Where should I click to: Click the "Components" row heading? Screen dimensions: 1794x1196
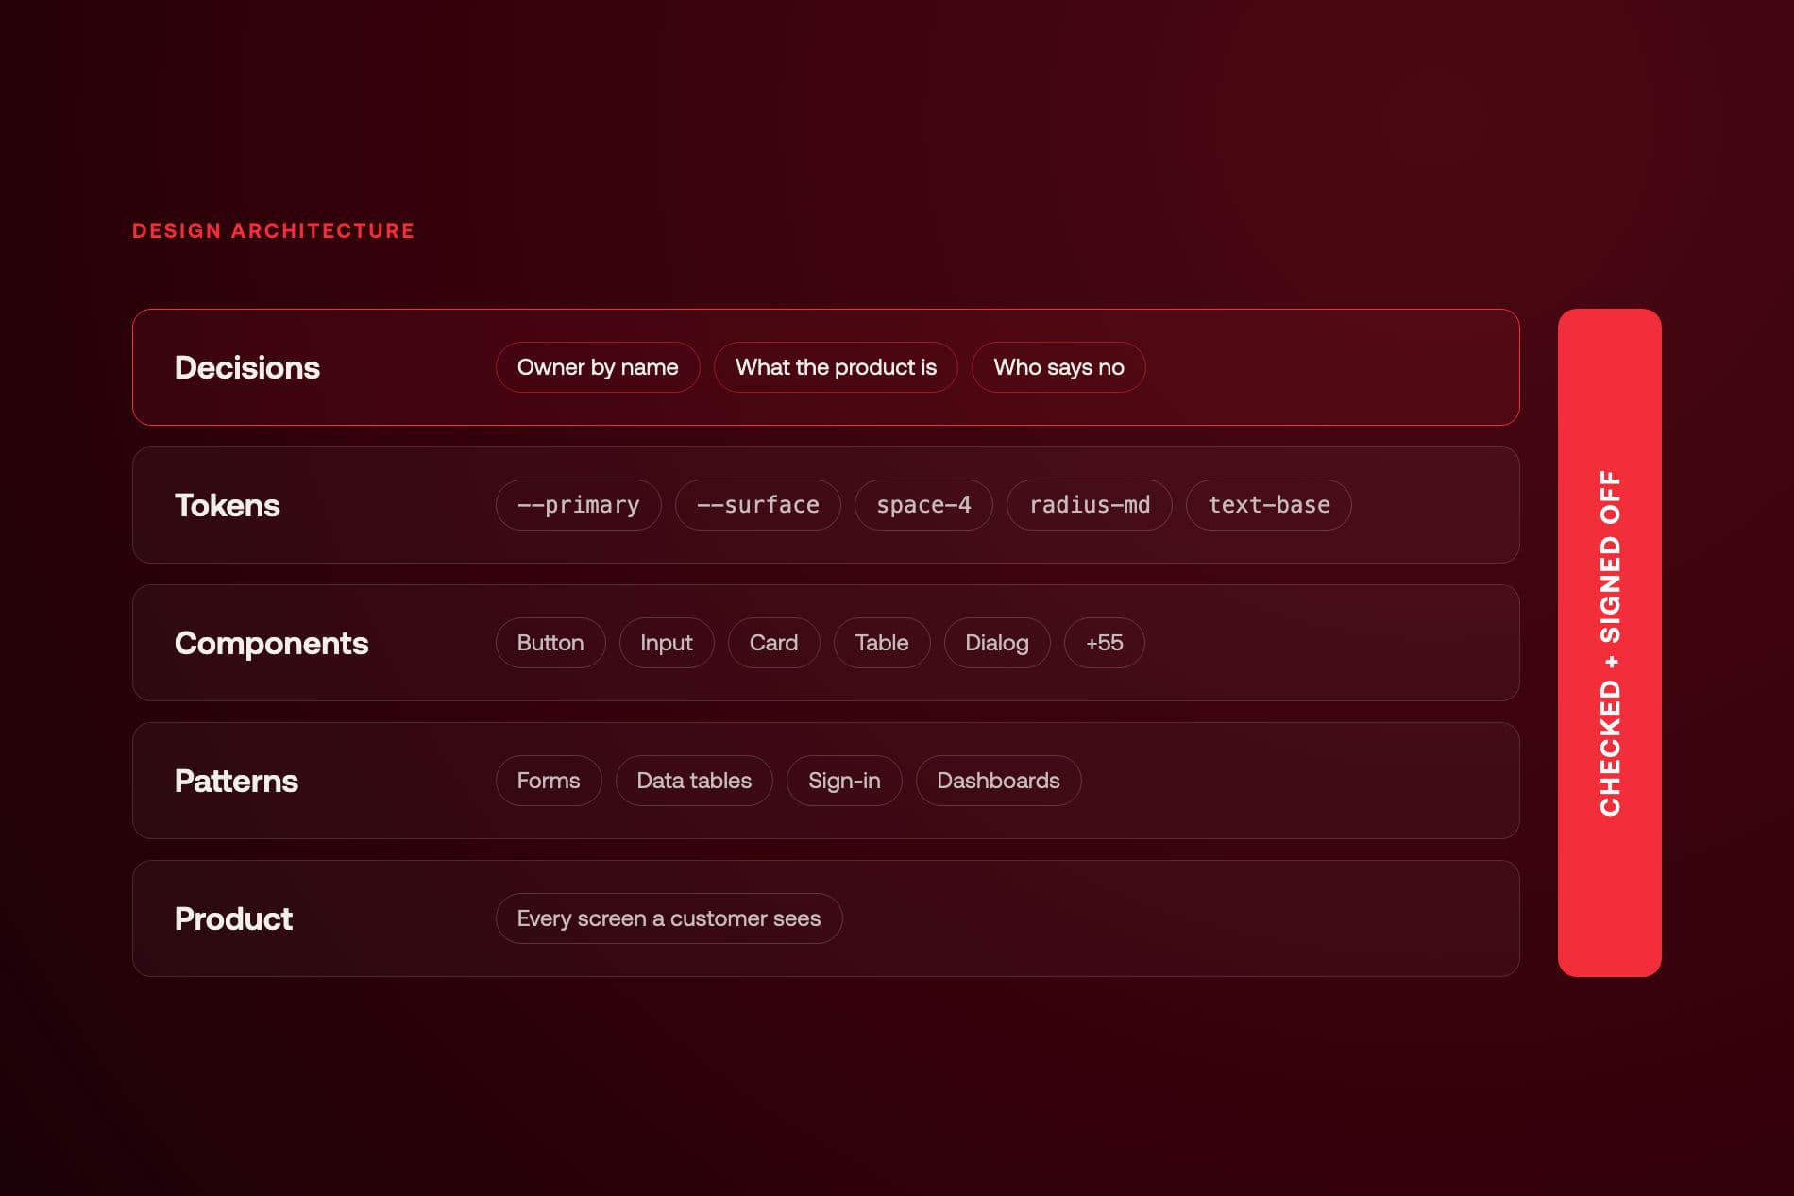coord(272,643)
